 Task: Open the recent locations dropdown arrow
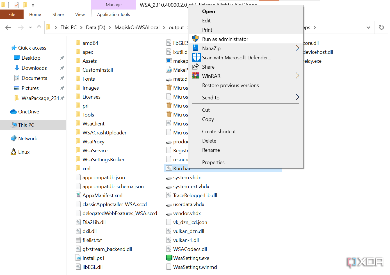click(30, 27)
